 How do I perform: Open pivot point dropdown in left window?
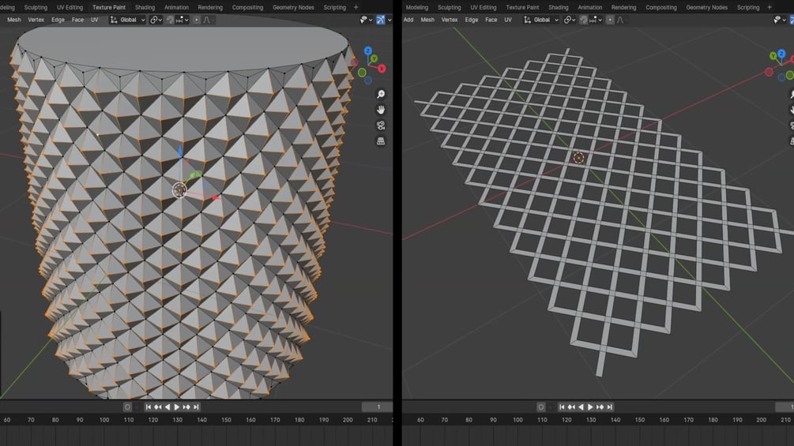tap(156, 20)
